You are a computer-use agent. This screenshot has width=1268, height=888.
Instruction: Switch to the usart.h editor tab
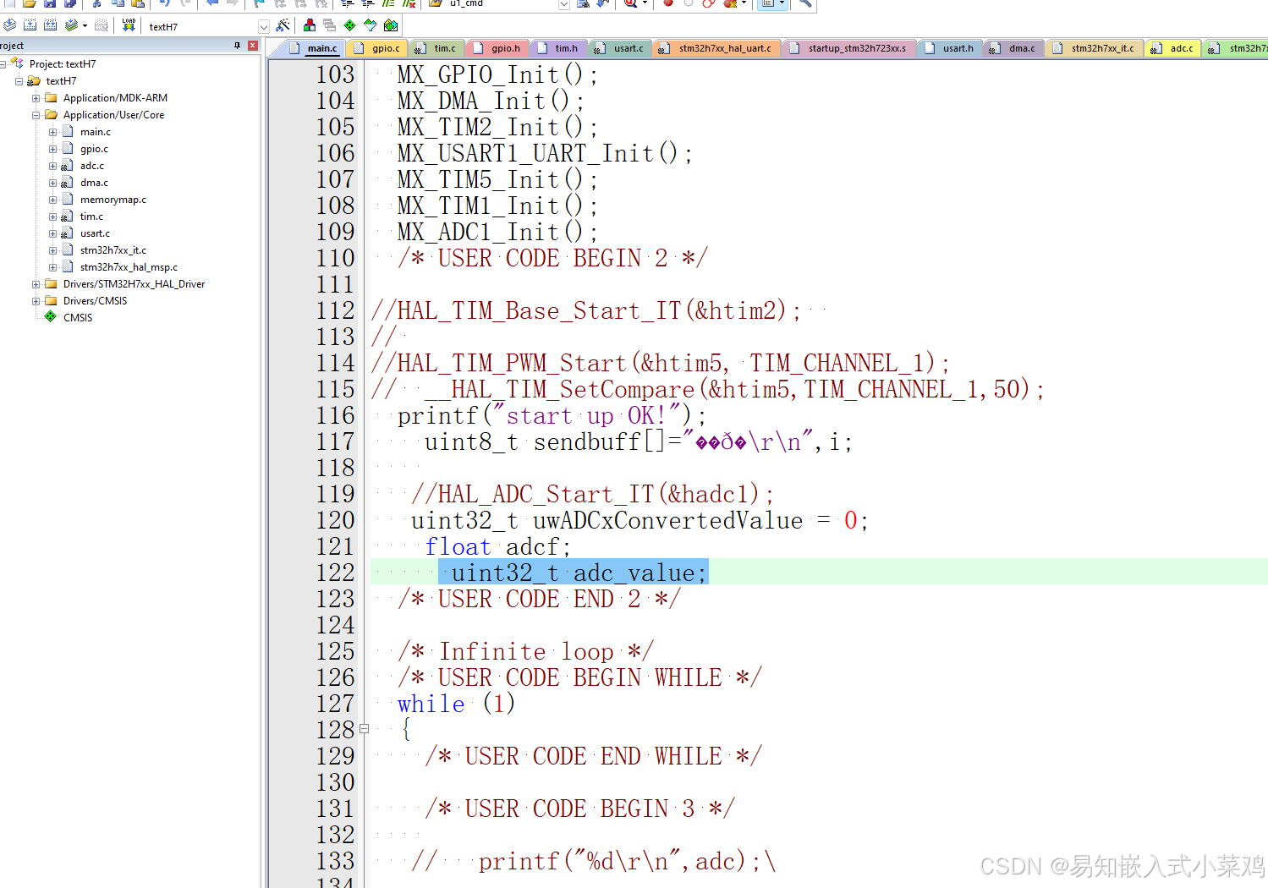click(950, 48)
